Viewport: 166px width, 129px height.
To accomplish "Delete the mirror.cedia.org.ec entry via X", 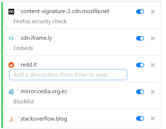I will tap(153, 92).
